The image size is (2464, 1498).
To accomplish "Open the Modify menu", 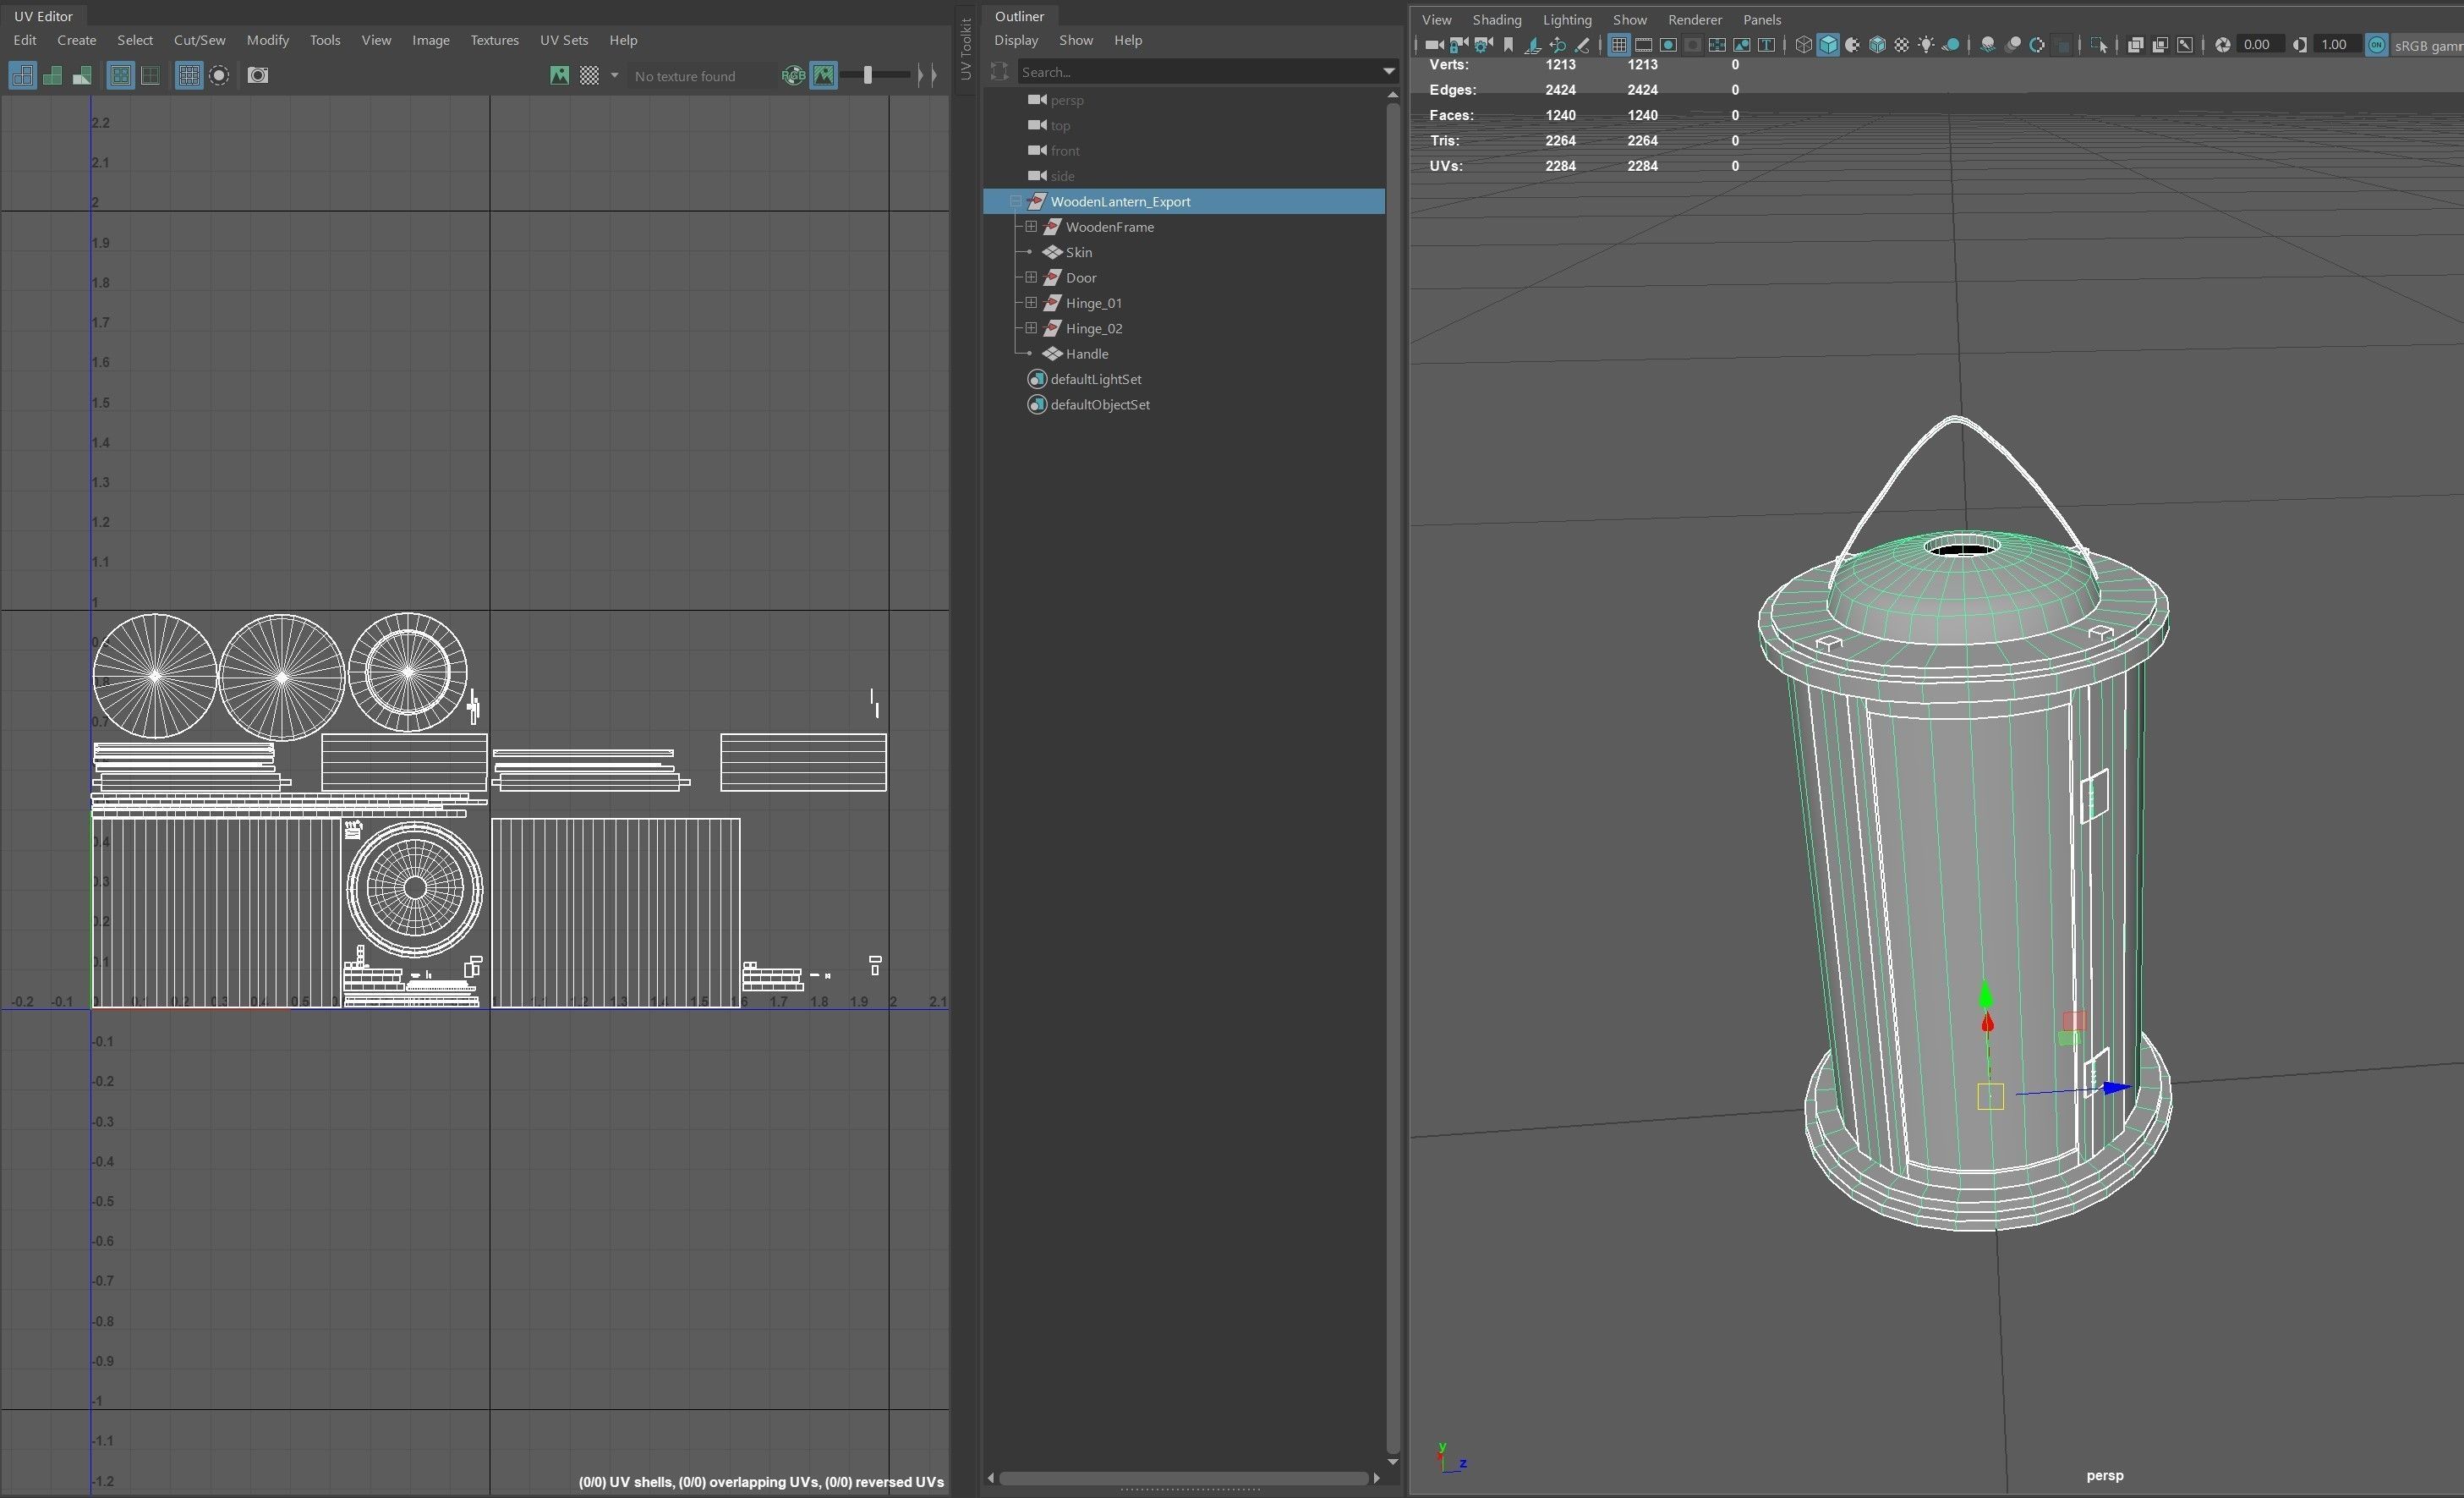I will 267,40.
